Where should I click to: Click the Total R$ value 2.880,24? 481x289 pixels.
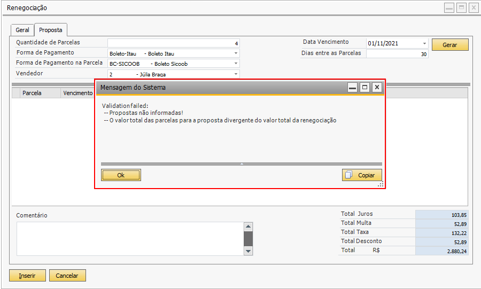(x=442, y=251)
